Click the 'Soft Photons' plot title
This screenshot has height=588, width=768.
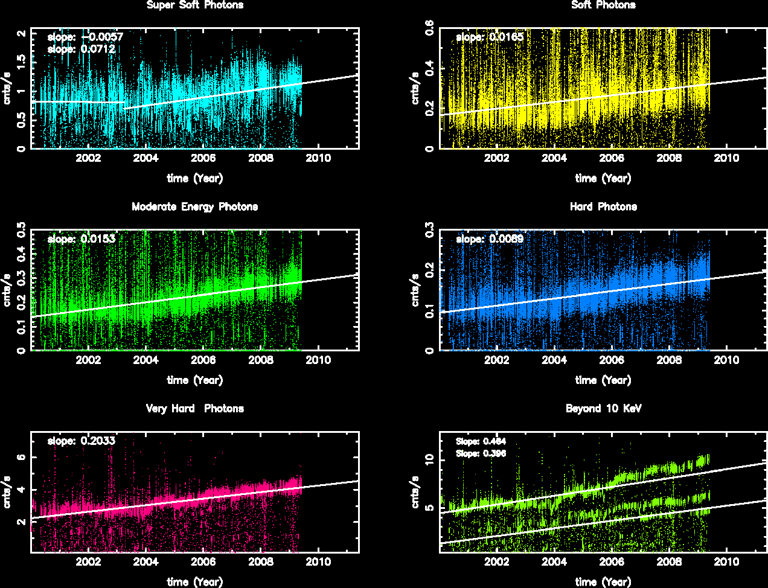(x=603, y=5)
